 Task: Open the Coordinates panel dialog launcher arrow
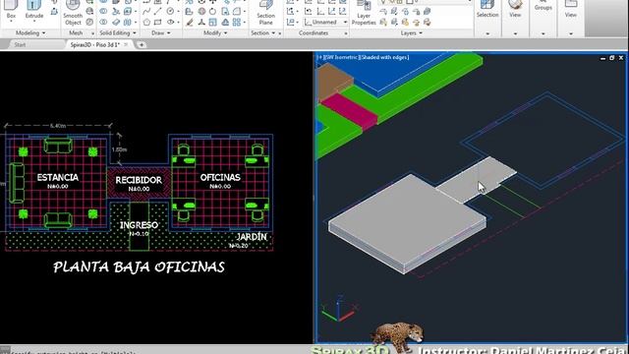346,33
